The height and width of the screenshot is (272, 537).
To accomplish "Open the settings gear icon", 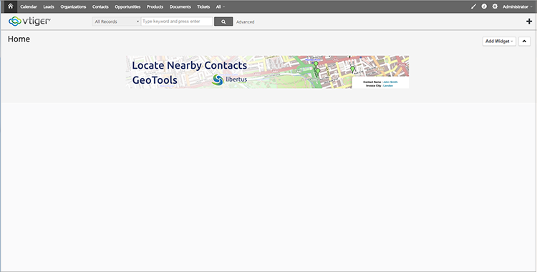I will tap(495, 6).
